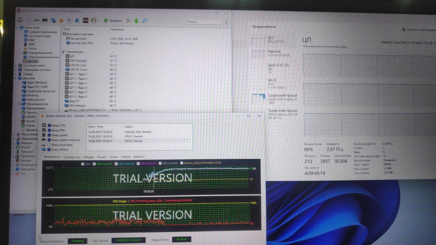Viewport: 436px width, 245px height.
Task: Uncheck CPU Core #2 graph checkbox
Action: pyautogui.click(x=116, y=164)
